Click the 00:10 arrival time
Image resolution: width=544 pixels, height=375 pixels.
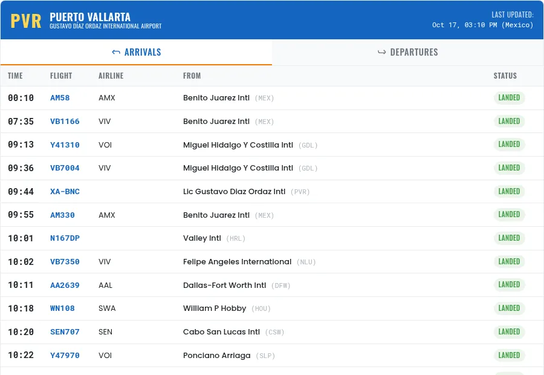21,98
